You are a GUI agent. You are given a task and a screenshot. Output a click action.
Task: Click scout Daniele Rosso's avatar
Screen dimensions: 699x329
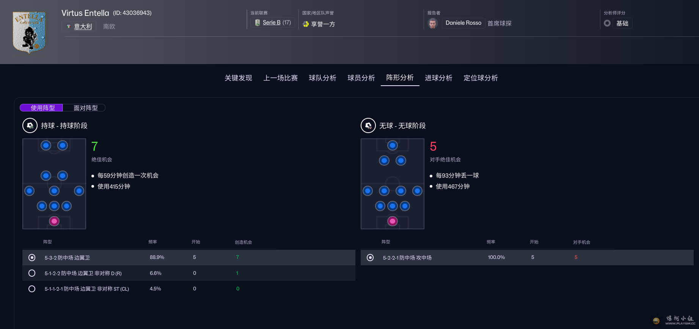(432, 23)
